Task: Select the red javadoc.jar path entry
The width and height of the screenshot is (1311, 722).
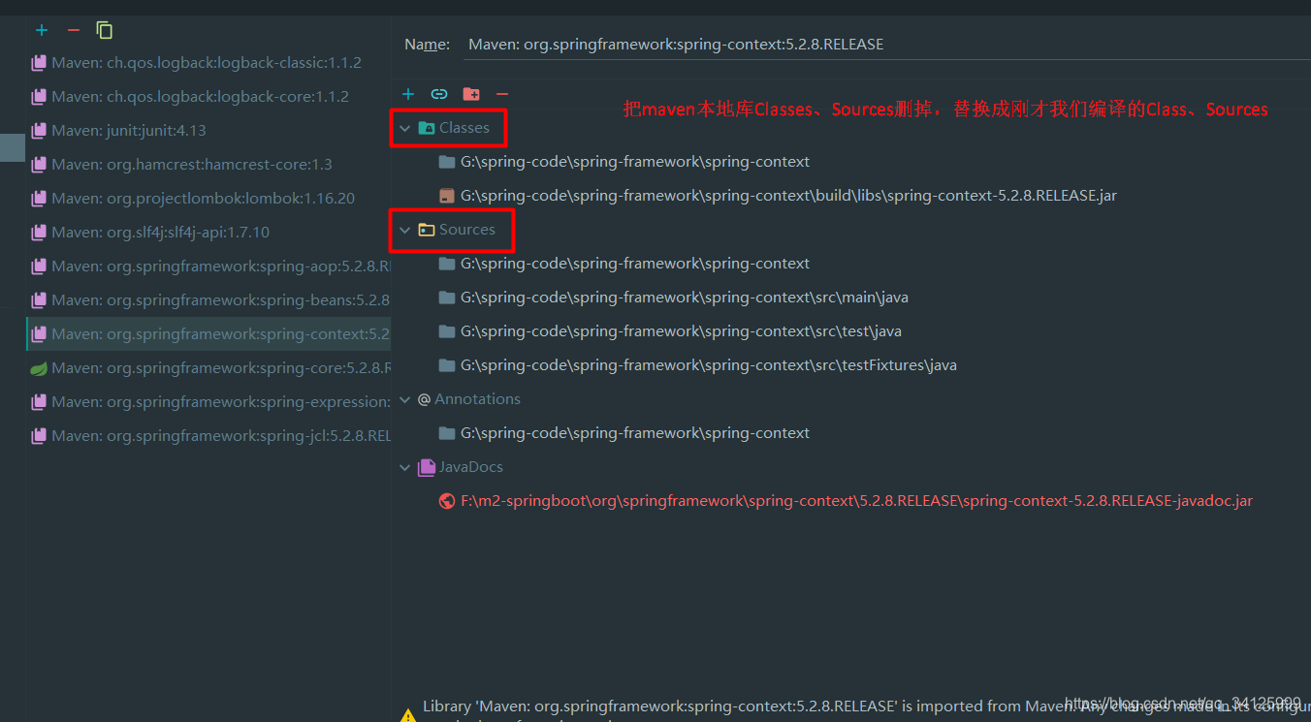Action: click(x=856, y=501)
